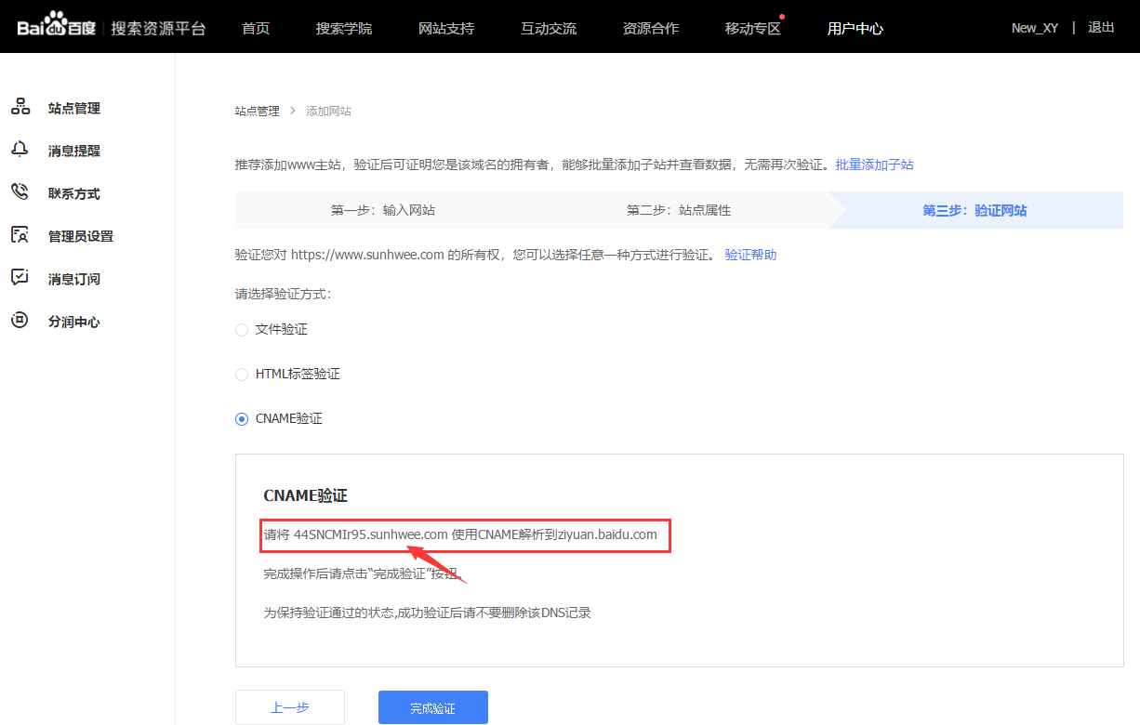Click the 添加网站 breadcrumb text
1140x725 pixels.
329,111
